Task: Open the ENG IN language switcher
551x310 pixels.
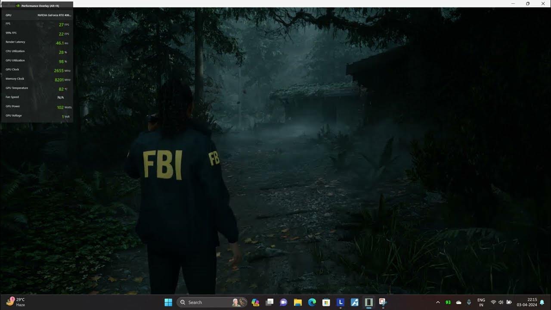Action: pyautogui.click(x=481, y=302)
